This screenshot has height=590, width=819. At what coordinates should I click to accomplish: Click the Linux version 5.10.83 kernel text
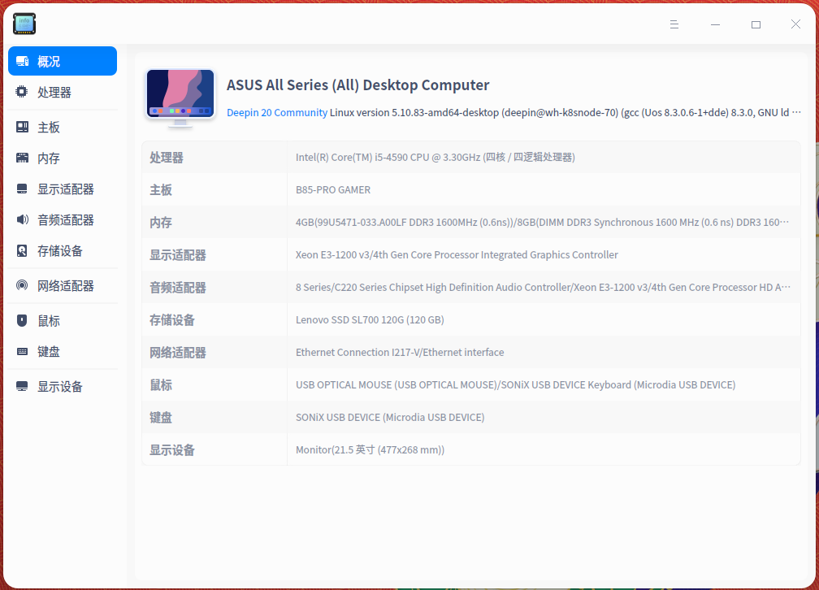click(565, 112)
